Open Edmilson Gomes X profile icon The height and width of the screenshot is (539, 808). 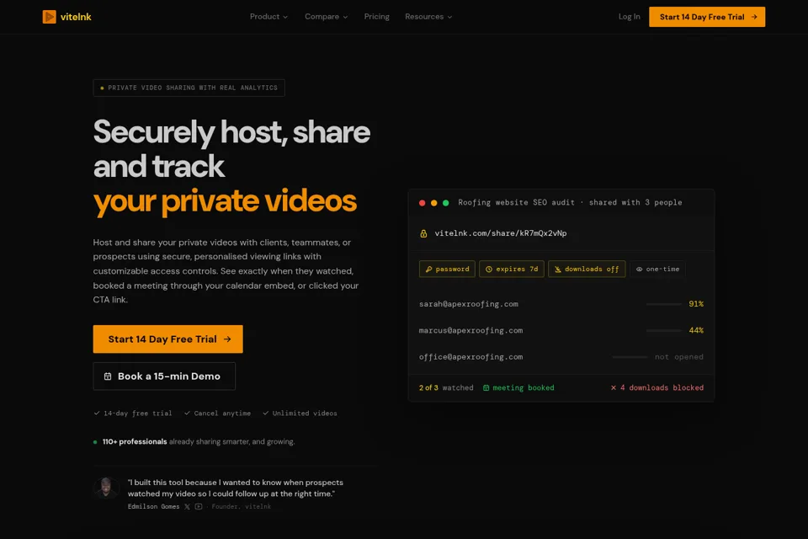coord(187,506)
